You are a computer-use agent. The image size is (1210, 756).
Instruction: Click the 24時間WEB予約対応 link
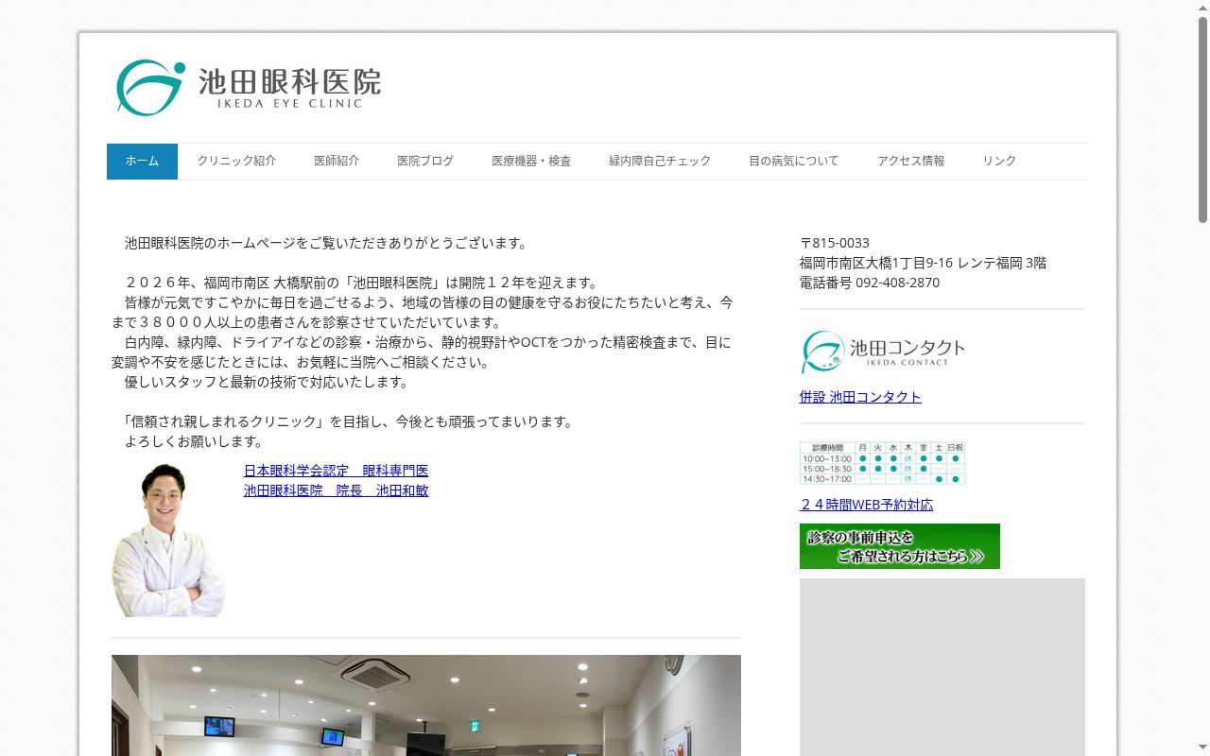866,505
